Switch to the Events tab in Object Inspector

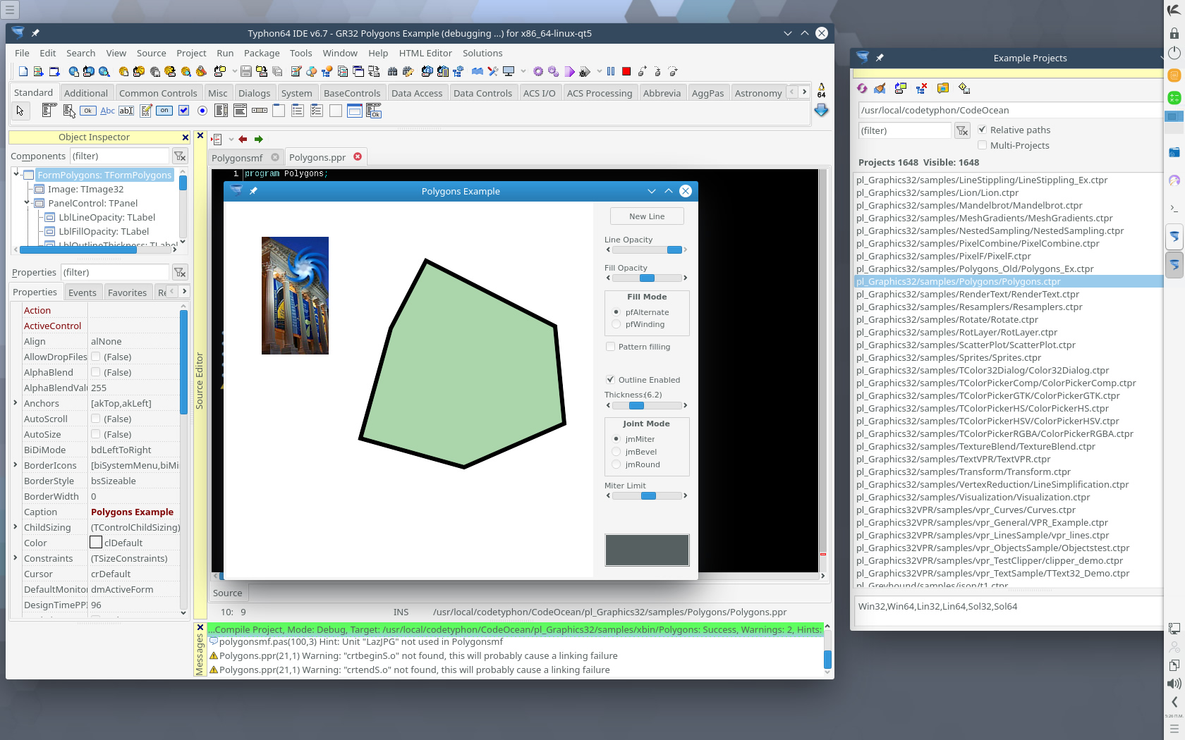click(x=83, y=292)
